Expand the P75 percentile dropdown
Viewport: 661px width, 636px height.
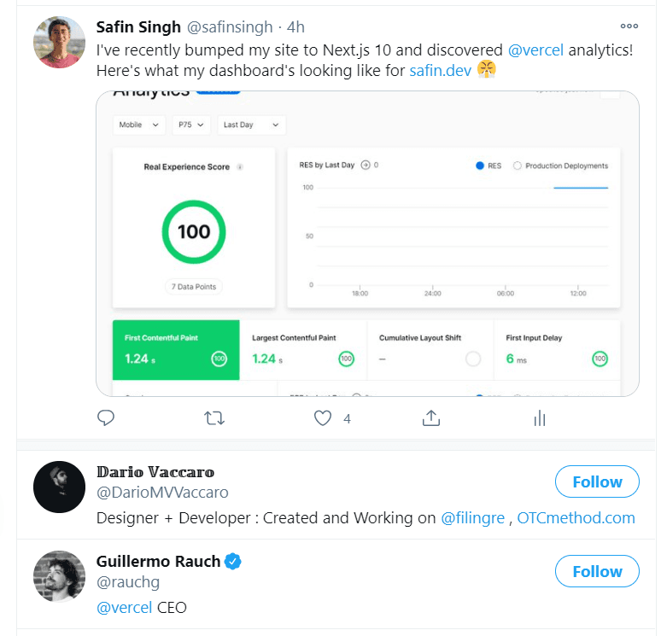point(191,125)
